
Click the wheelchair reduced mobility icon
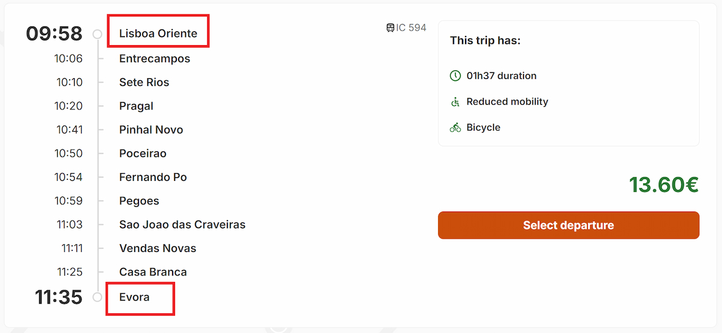coord(455,102)
